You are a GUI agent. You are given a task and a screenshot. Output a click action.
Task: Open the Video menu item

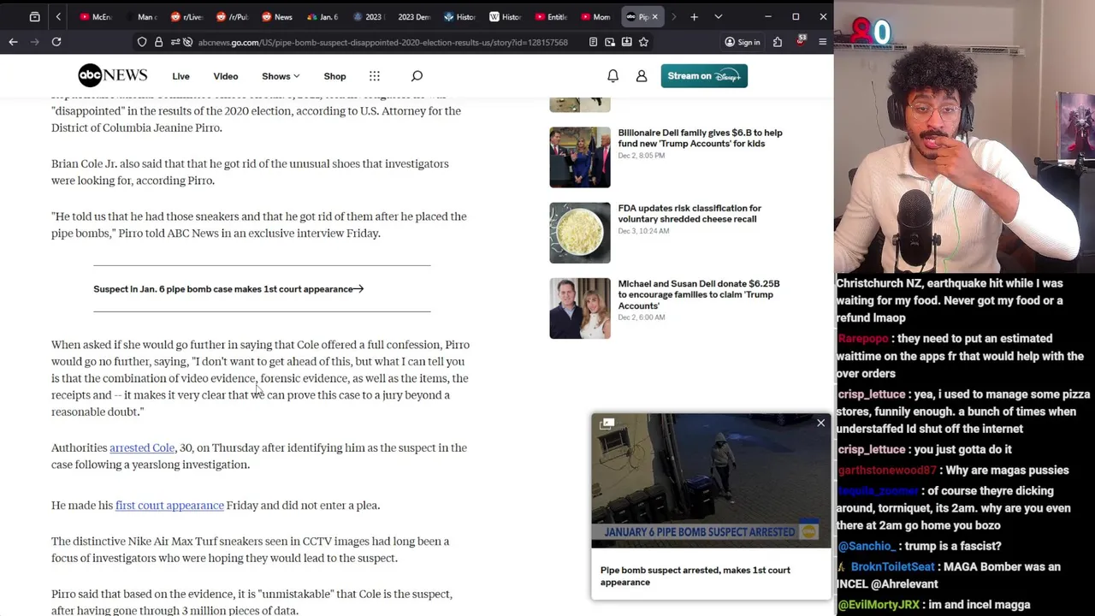click(226, 76)
